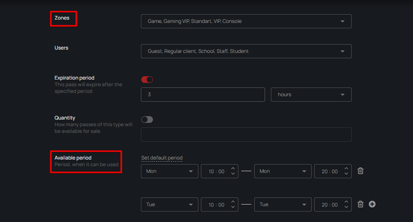Open the Zones dropdown list
Viewport: 413px width, 222px height.
(246, 21)
